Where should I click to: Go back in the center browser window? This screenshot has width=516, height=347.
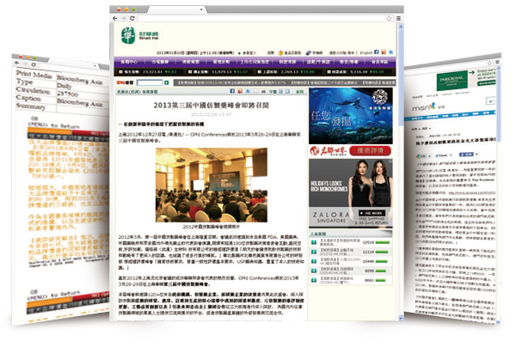115,18
